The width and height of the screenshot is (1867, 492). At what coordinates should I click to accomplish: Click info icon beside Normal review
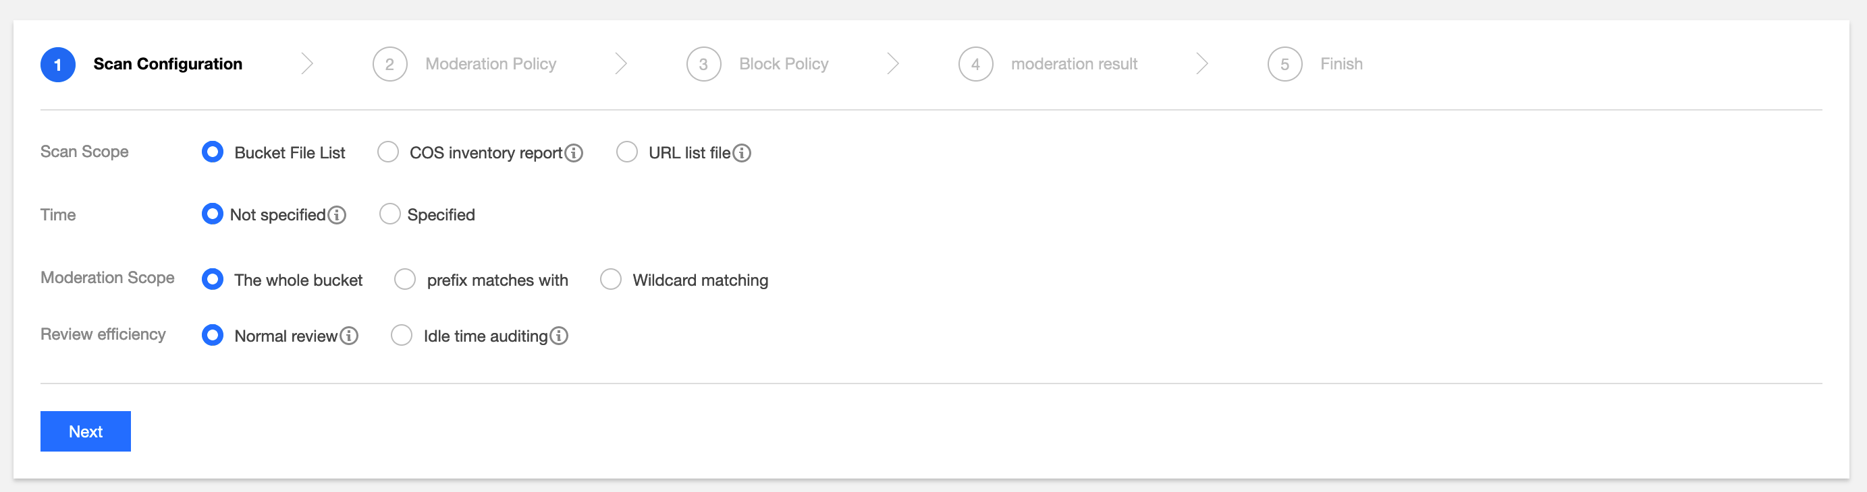click(348, 336)
